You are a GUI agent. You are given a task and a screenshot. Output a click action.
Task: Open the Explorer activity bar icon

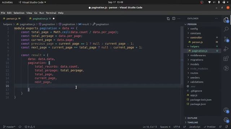(226, 20)
